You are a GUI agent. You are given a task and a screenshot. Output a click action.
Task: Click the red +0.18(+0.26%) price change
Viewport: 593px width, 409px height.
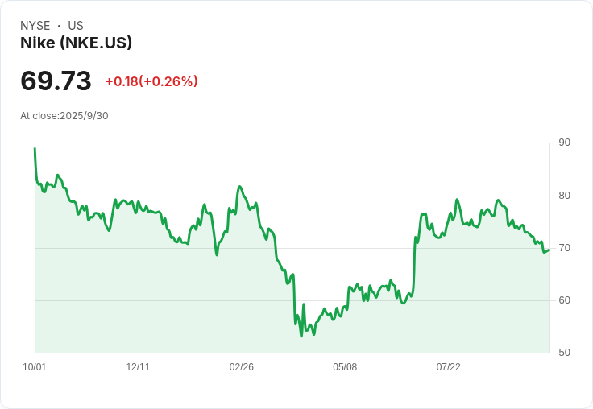coord(151,81)
